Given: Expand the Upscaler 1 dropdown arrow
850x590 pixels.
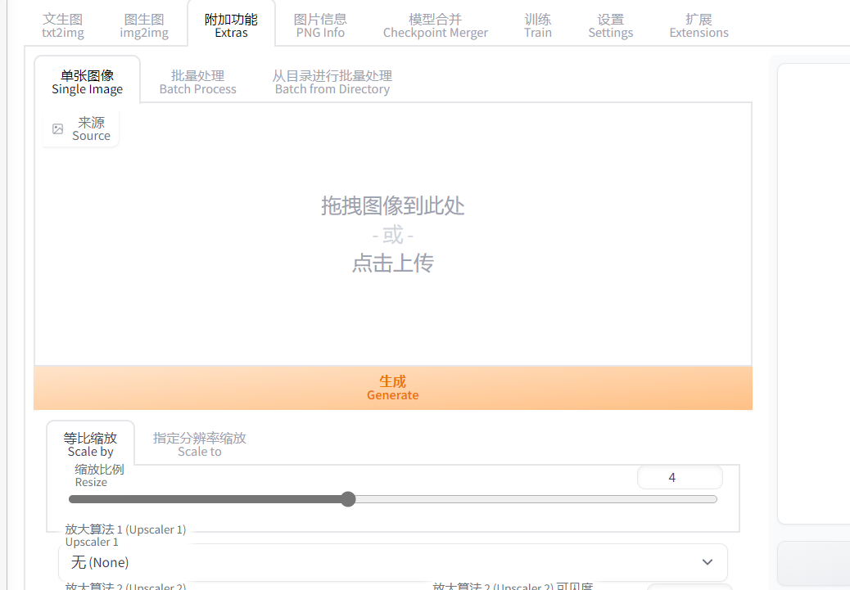Looking at the screenshot, I should coord(708,562).
